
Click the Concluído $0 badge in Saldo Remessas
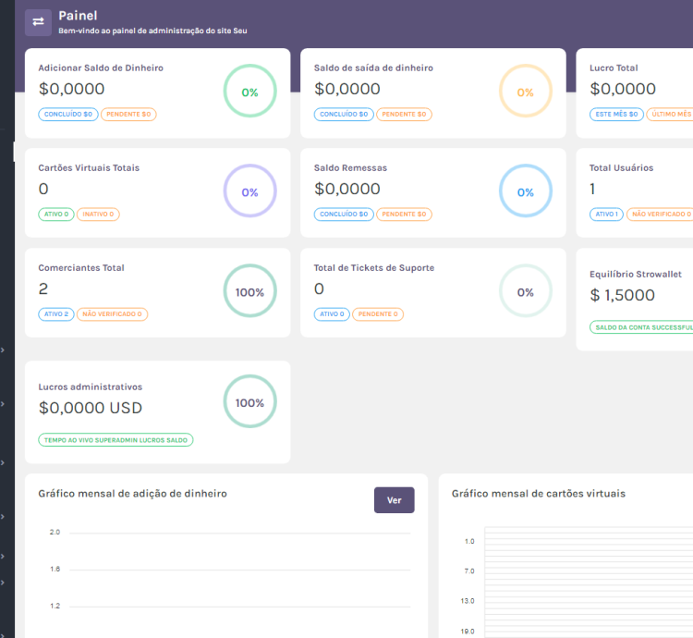343,215
